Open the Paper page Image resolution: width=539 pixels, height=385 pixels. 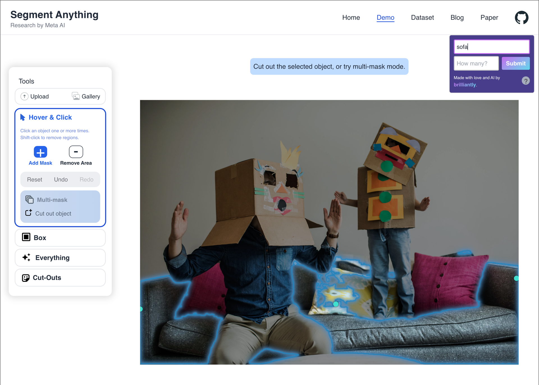pos(489,17)
